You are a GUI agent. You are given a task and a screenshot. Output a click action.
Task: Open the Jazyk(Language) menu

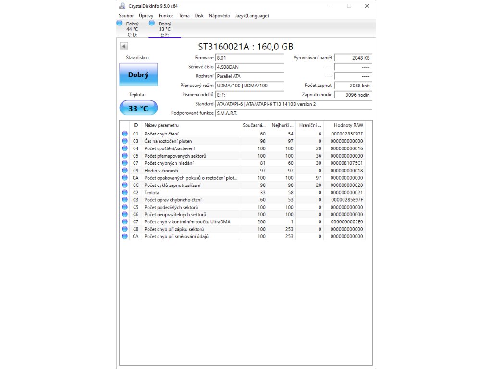252,16
